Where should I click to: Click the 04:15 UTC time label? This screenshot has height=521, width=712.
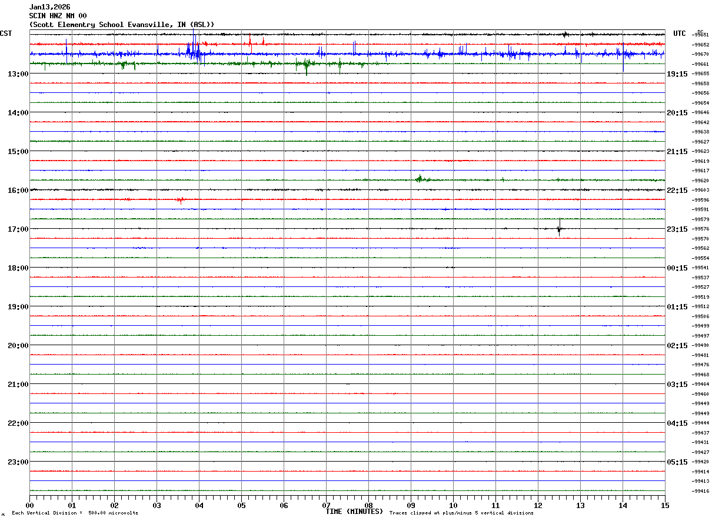(x=677, y=423)
